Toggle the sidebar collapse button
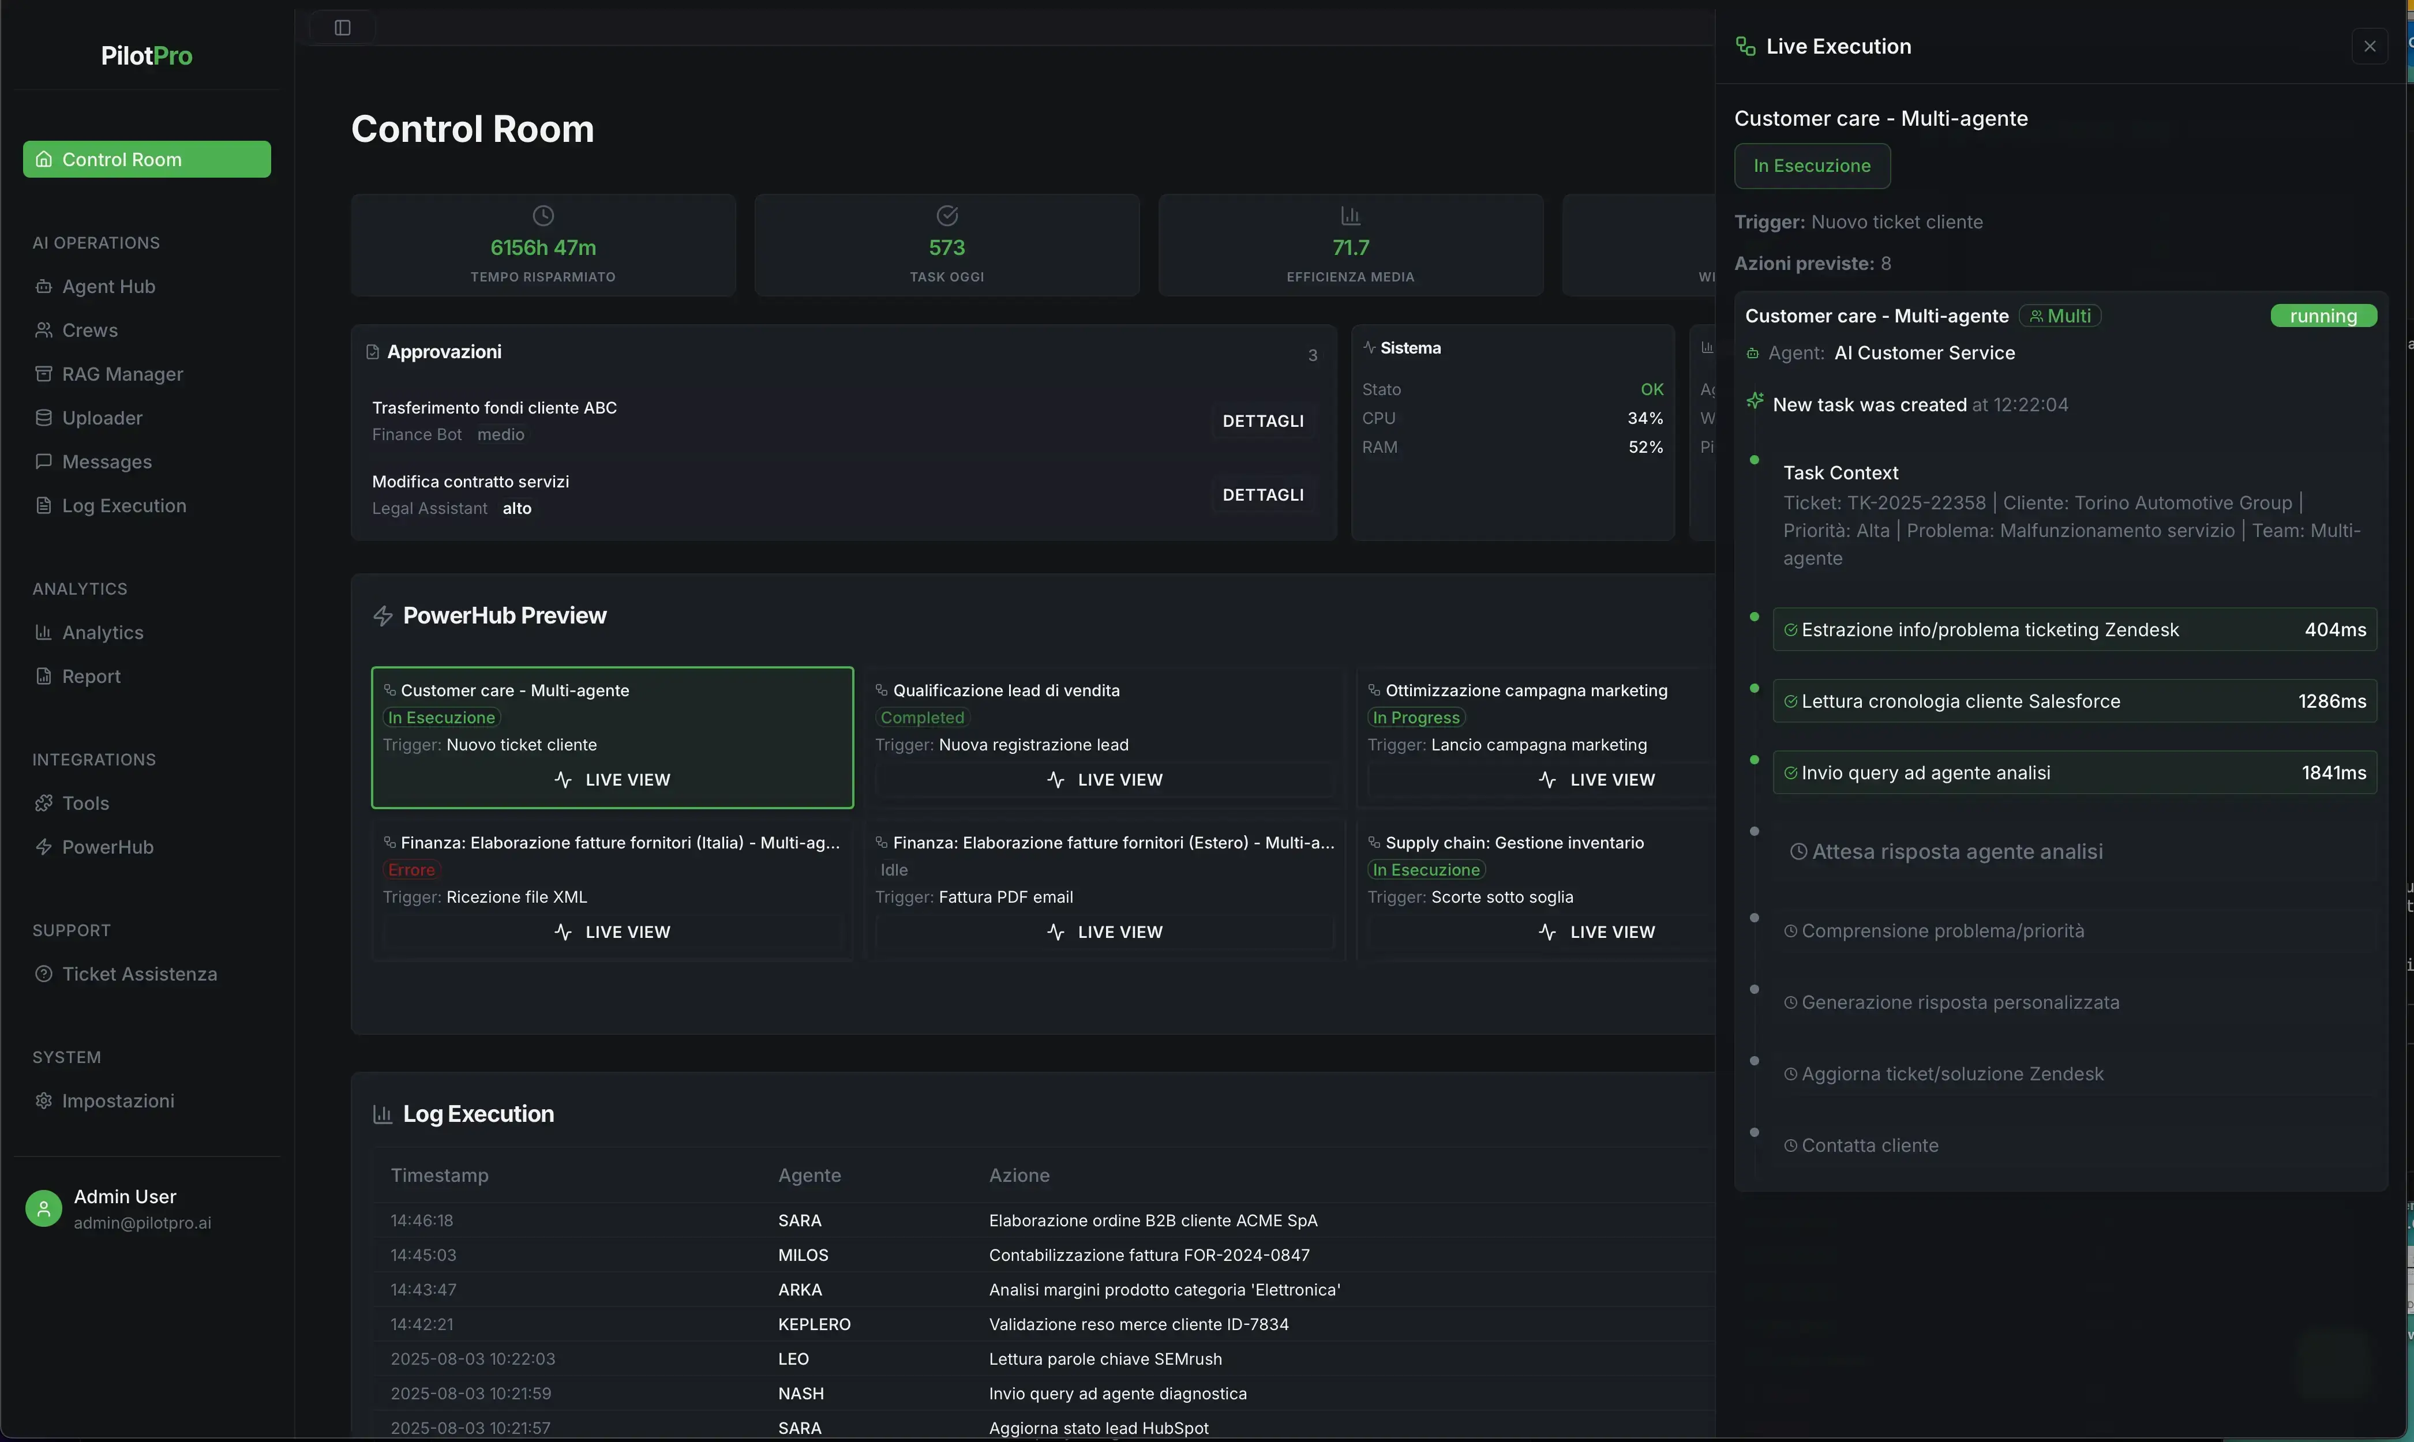 click(341, 27)
